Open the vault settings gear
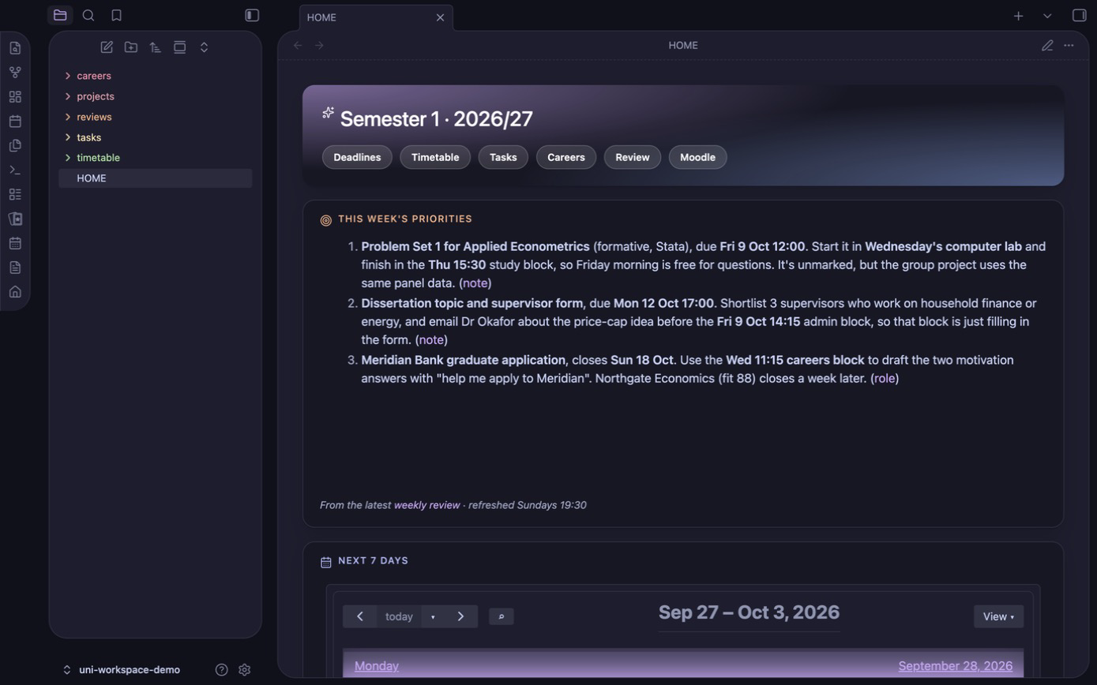This screenshot has height=685, width=1097. click(x=245, y=670)
